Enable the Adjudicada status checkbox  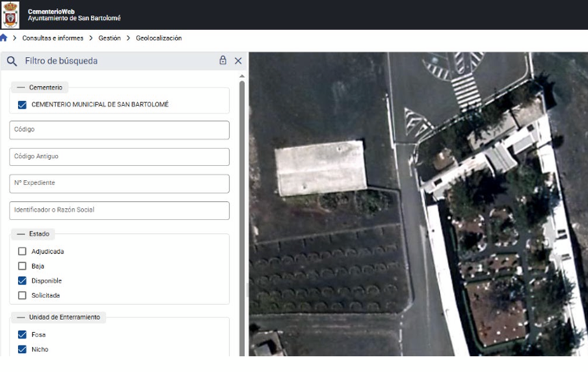tap(22, 252)
